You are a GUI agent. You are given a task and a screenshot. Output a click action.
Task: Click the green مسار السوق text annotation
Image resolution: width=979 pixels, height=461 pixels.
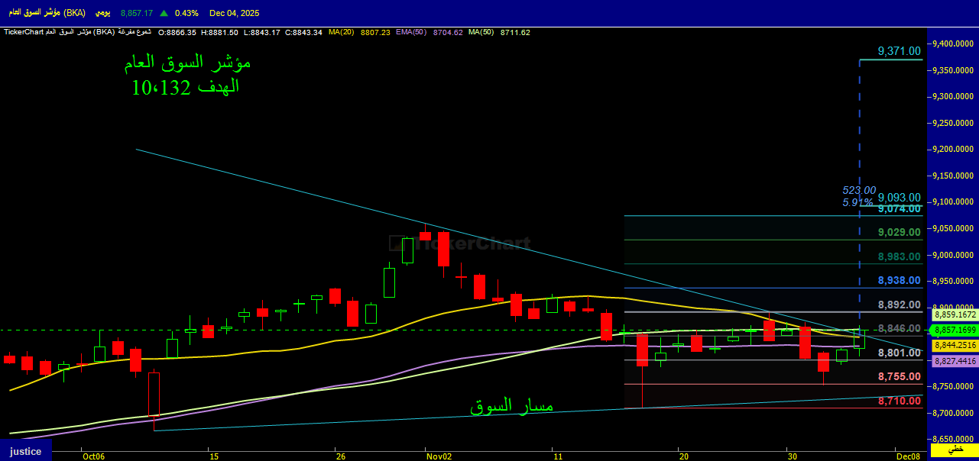point(511,407)
